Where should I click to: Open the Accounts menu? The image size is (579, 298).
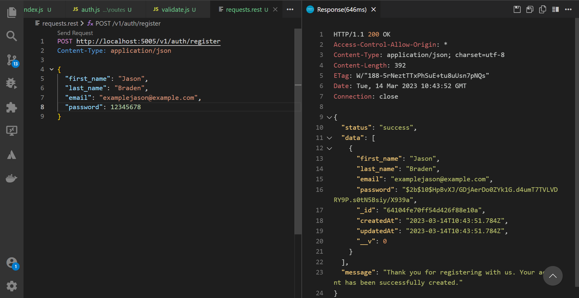click(12, 263)
